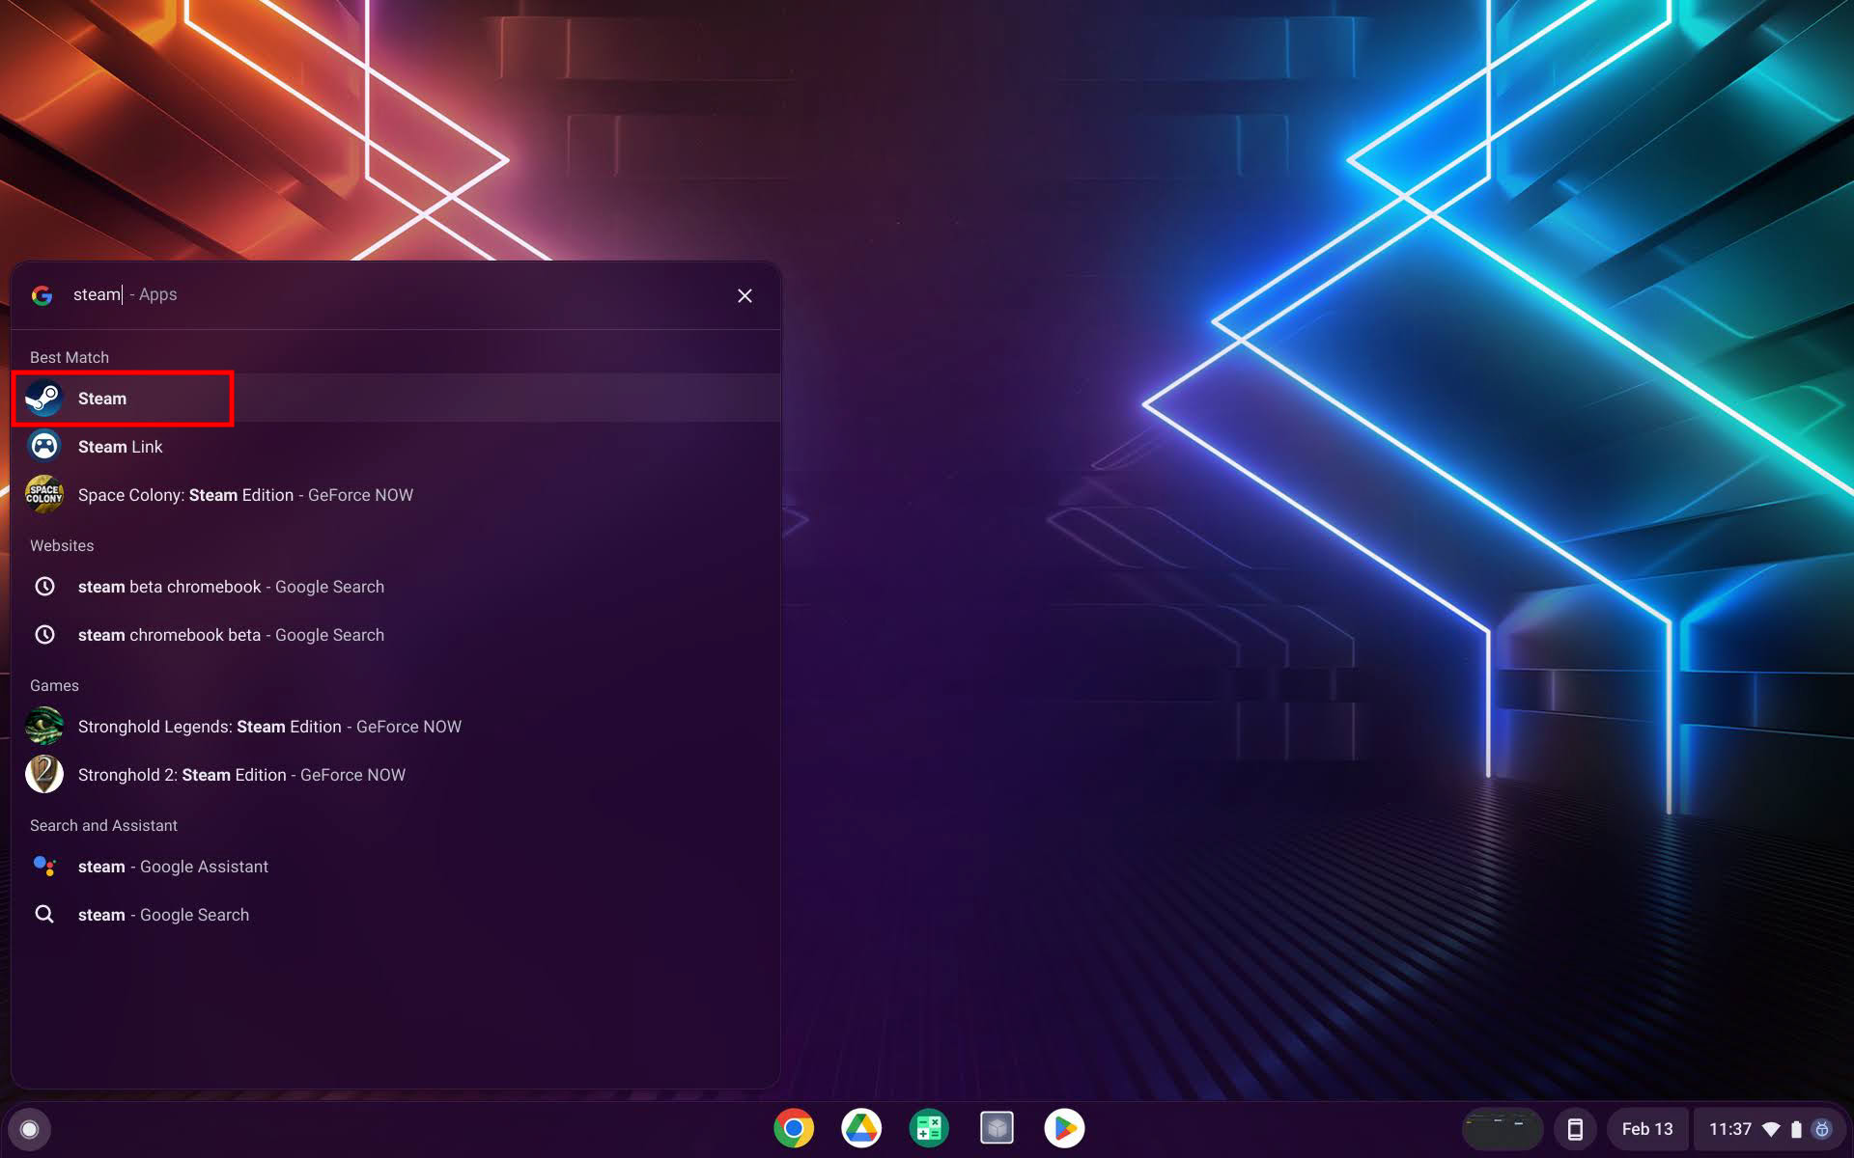1854x1158 pixels.
Task: Open Google Drive from taskbar
Action: tap(861, 1127)
